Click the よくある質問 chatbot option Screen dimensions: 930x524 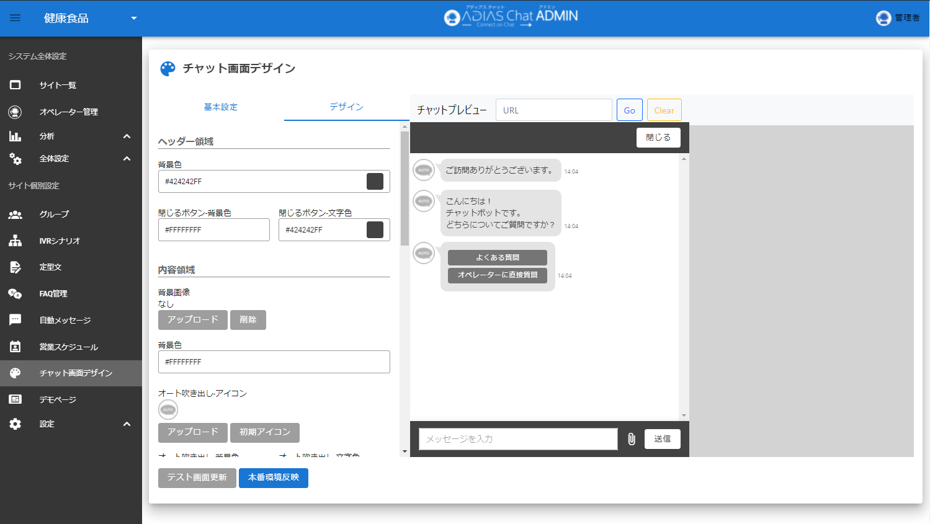(498, 257)
